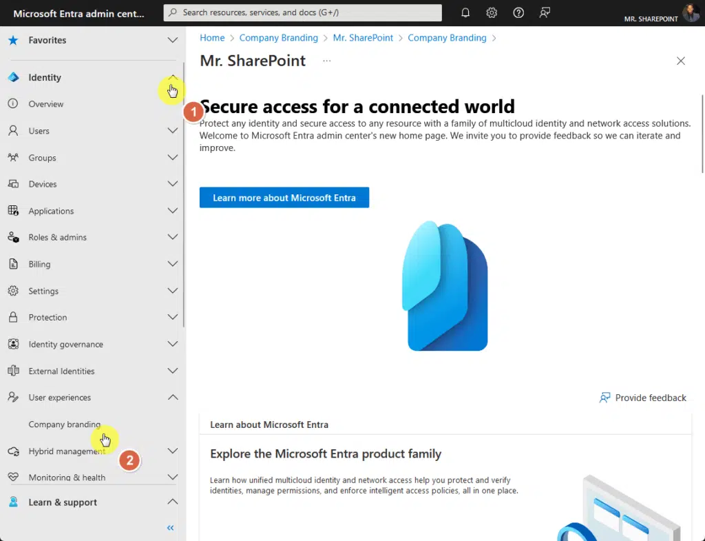The width and height of the screenshot is (705, 541).
Task: Click the Applications grid icon
Action: click(13, 211)
